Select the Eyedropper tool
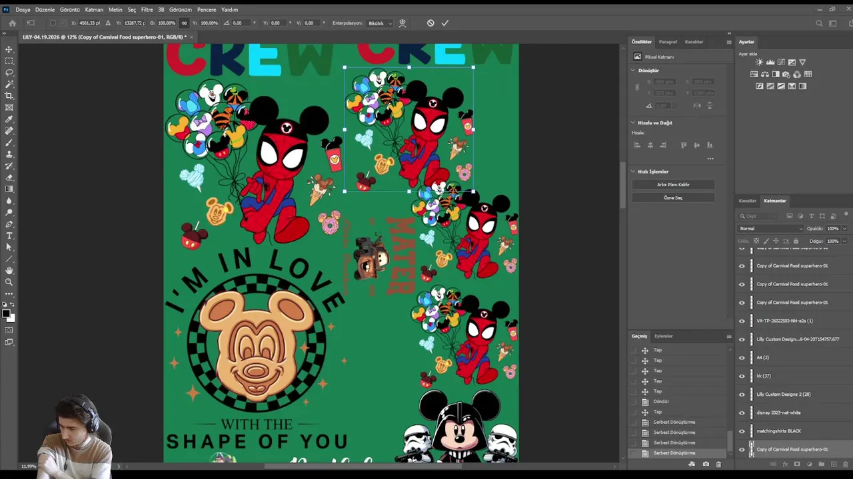 tap(9, 119)
